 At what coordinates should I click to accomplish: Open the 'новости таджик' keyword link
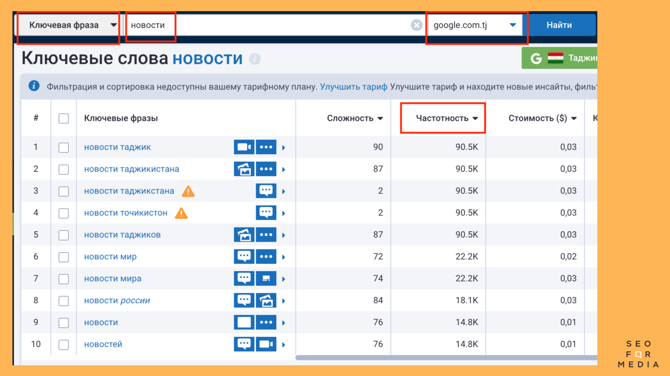pos(117,147)
